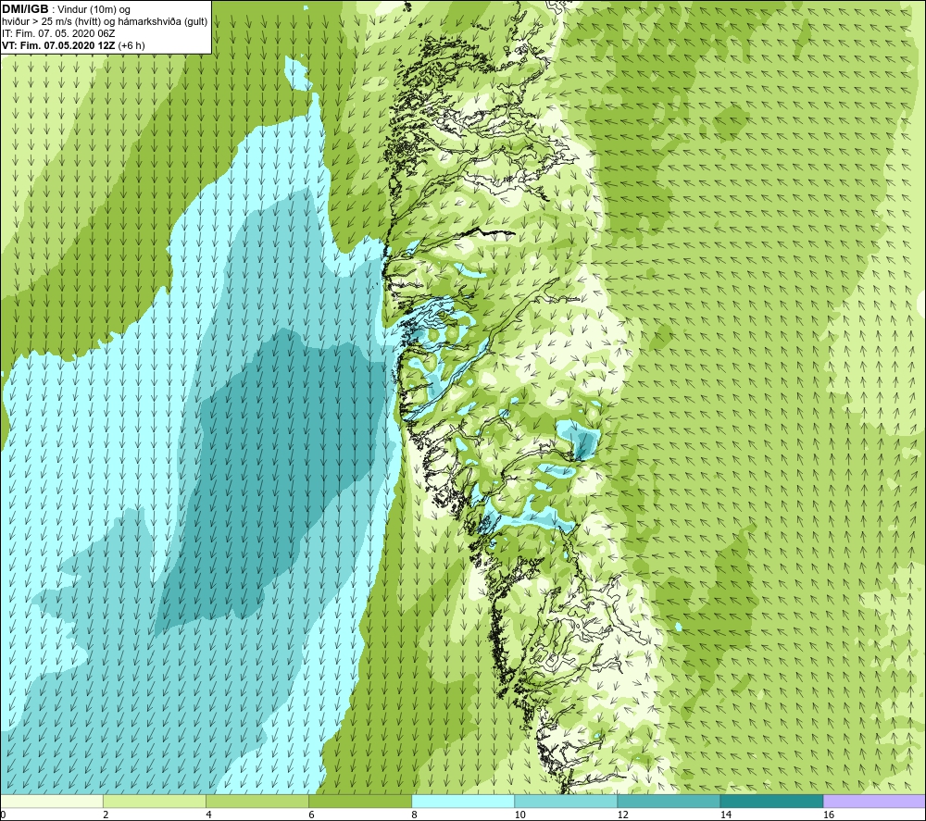Click the legend scale value "14"
Viewport: 926px width, 821px height.
pyautogui.click(x=725, y=815)
